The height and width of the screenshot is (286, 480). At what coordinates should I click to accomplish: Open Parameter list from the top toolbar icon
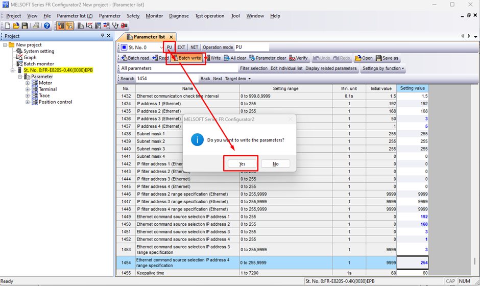click(81, 26)
